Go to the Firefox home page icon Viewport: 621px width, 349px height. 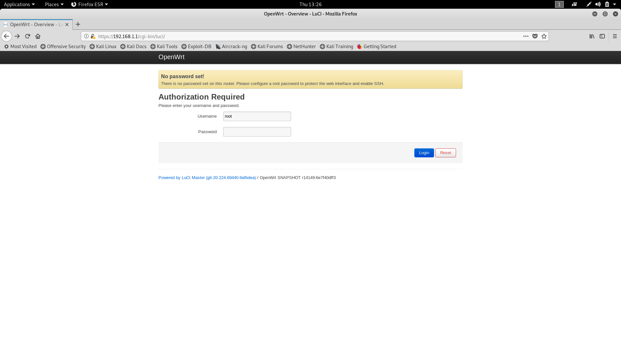point(38,36)
